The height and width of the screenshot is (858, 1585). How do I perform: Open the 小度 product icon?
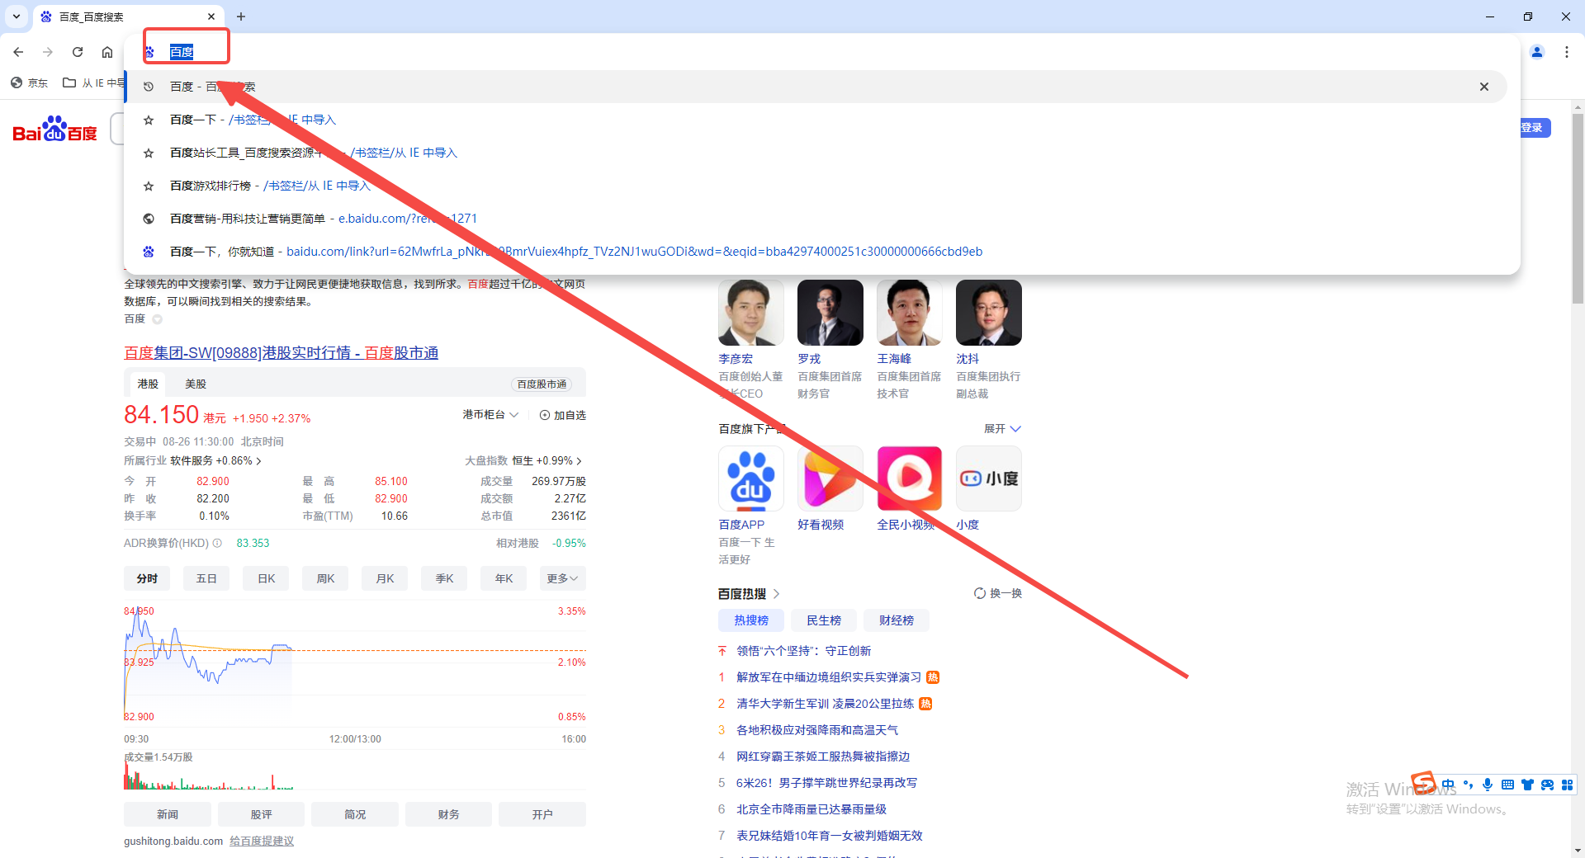click(x=989, y=478)
